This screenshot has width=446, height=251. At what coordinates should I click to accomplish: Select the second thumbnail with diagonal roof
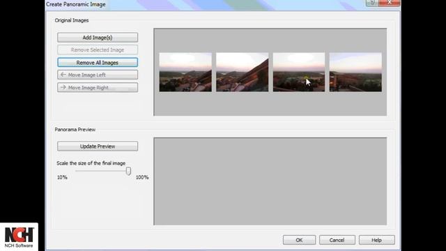click(x=242, y=72)
